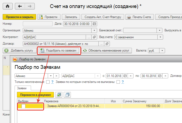182x123 pixels.
Task: Click the Банковский счет field
Action: pos(140,31)
